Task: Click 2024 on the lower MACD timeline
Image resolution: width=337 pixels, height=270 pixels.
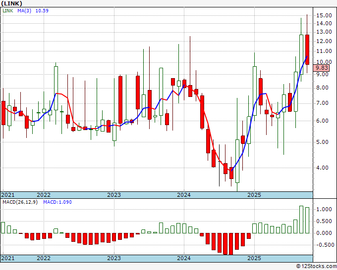Action: click(x=184, y=258)
